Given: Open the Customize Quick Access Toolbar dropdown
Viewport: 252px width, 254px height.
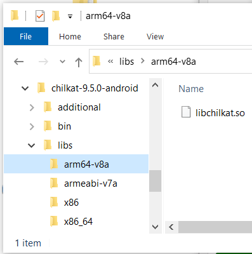Looking at the screenshot, I should click(x=70, y=17).
